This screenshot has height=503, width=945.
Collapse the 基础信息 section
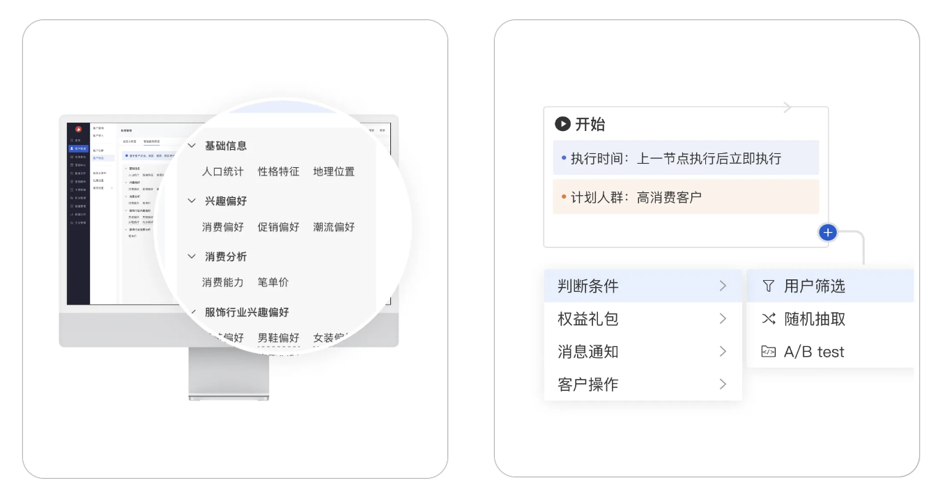[192, 146]
